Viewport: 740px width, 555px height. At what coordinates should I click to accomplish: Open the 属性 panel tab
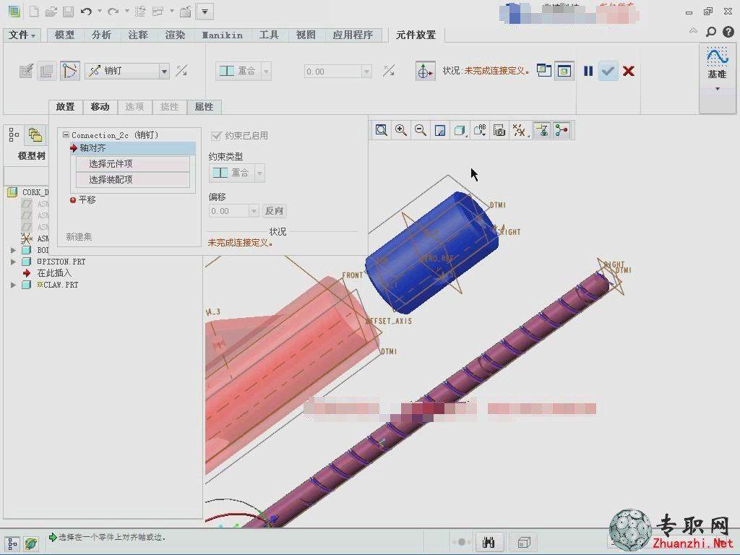click(204, 107)
